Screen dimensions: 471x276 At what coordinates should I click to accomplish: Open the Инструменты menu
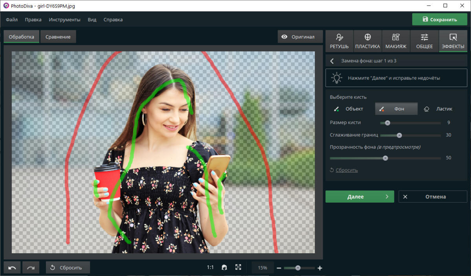pyautogui.click(x=64, y=20)
